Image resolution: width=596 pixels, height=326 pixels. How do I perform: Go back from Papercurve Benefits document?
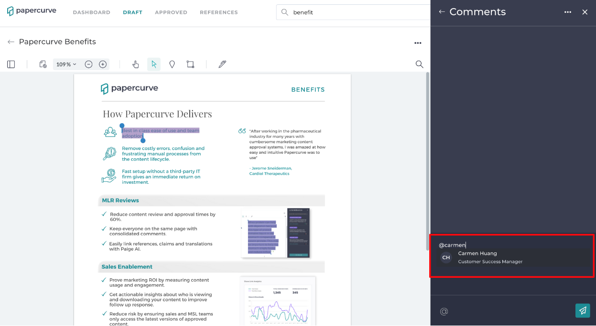[11, 42]
